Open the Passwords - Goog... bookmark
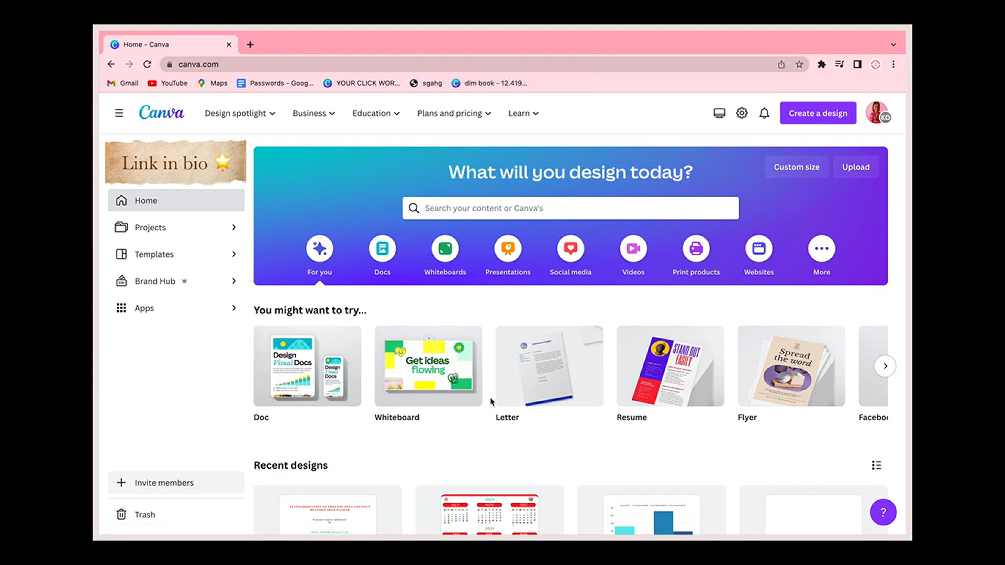 275,83
